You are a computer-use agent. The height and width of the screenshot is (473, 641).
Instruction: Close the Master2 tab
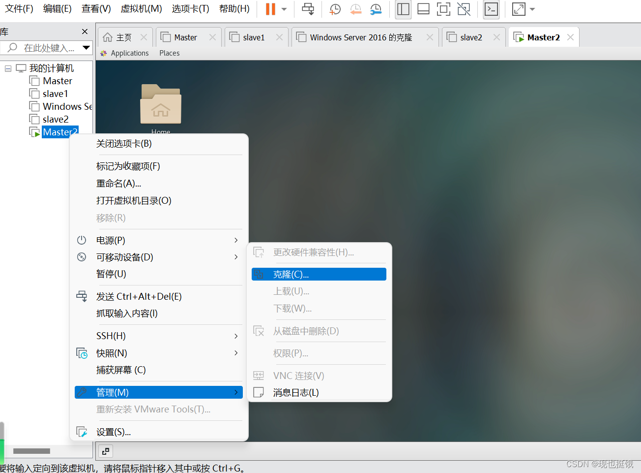(570, 37)
